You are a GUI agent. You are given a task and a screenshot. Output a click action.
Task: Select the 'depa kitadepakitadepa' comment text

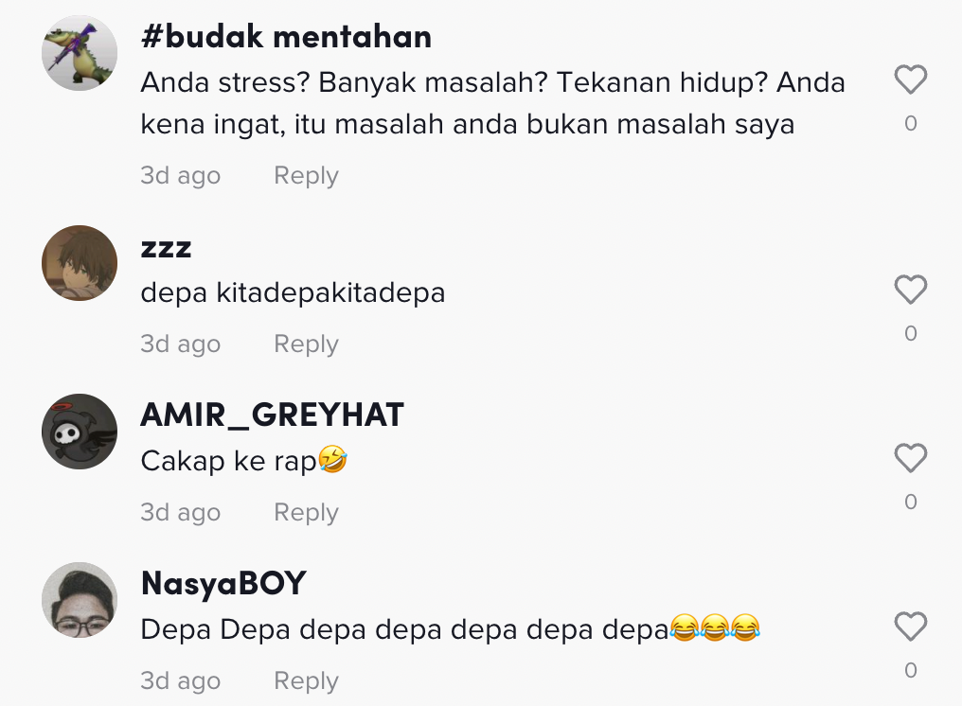point(293,292)
